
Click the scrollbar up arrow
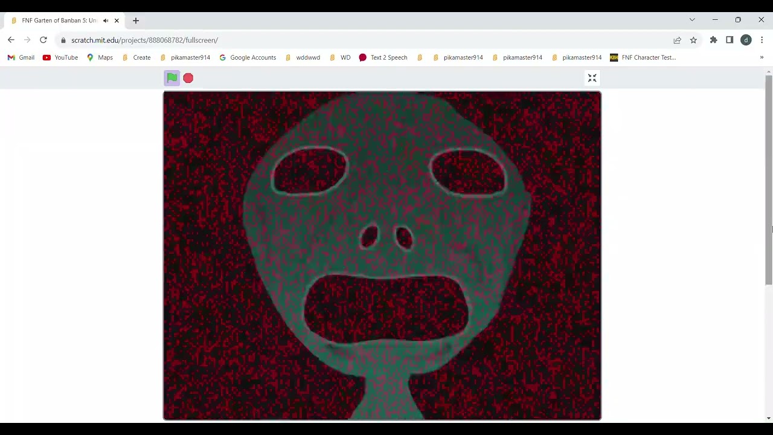[769, 71]
